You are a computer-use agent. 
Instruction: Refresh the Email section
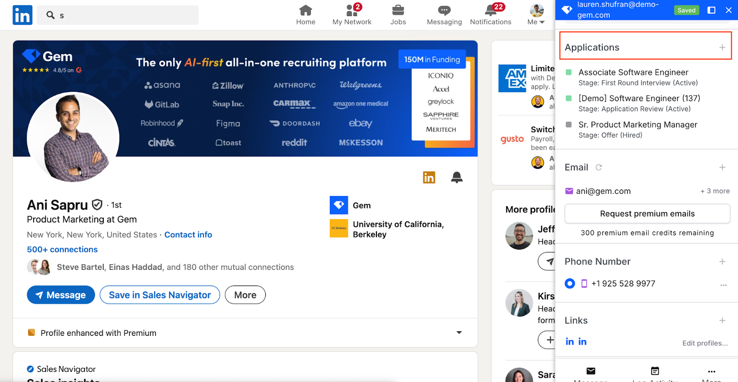(x=599, y=167)
